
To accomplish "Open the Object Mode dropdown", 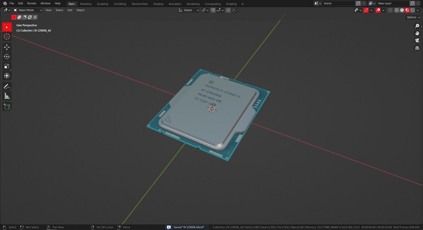I will click(28, 10).
